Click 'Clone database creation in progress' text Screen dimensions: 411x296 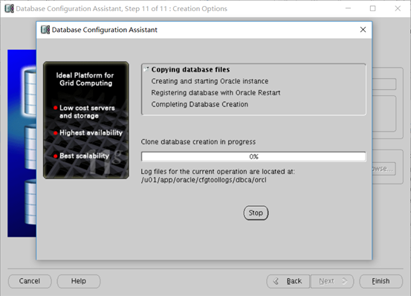tap(198, 142)
